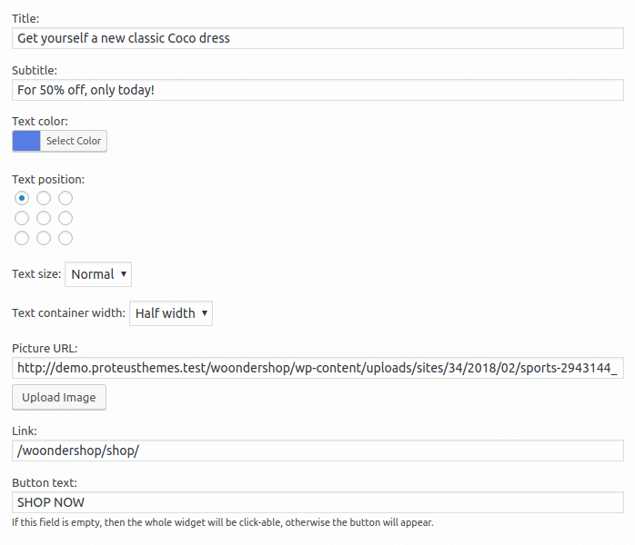Pick bottom-left text position radio button
The width and height of the screenshot is (635, 545).
point(22,238)
